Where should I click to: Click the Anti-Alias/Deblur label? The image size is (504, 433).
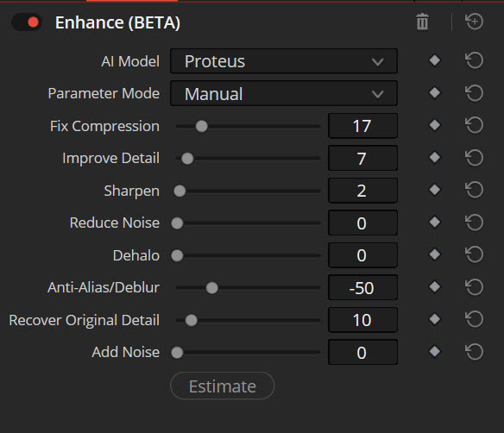coord(104,287)
